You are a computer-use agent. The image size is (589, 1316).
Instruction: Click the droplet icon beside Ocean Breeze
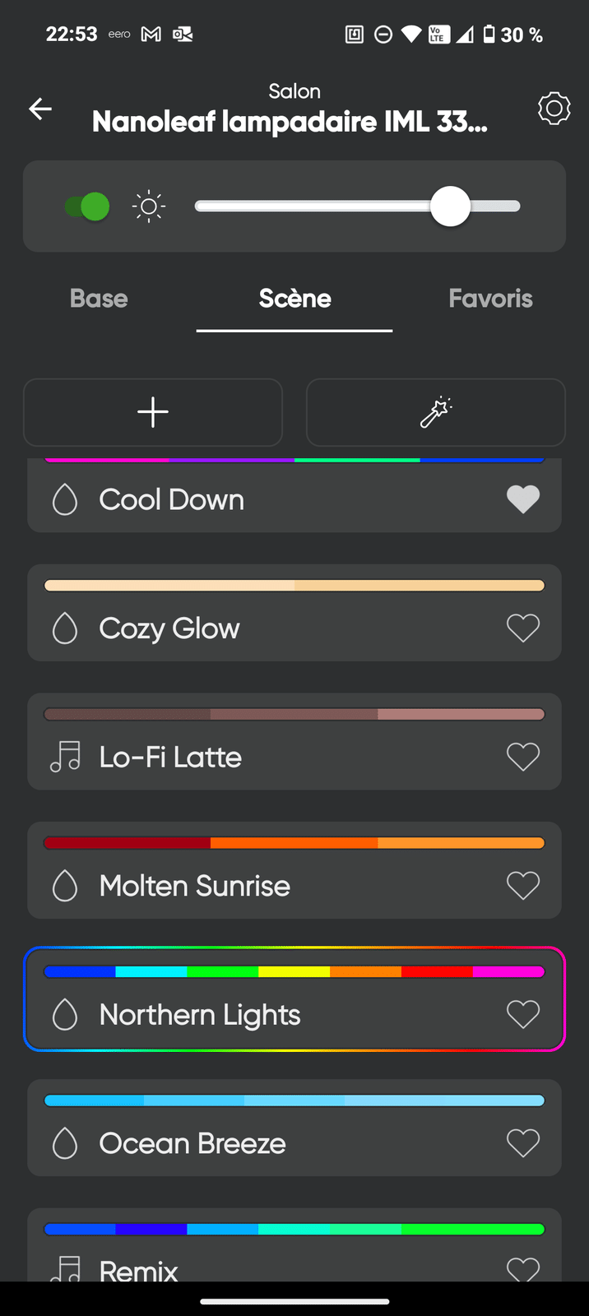65,1143
